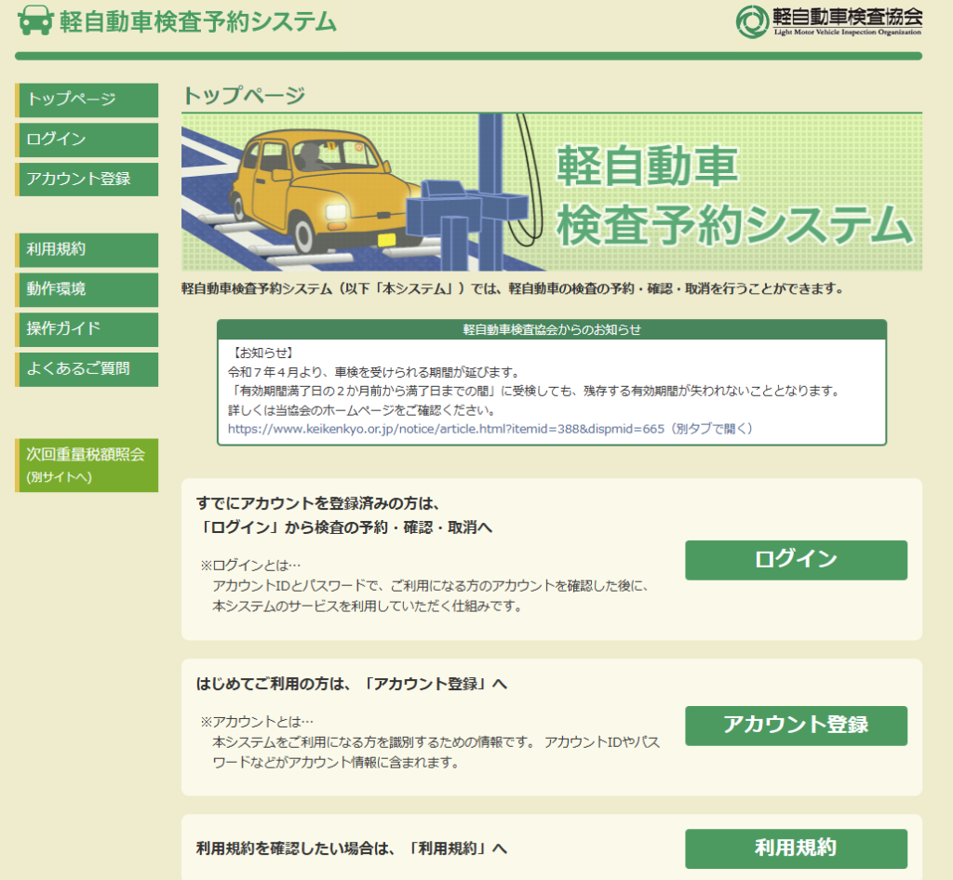Click the トップページ page heading
953x880 pixels.
tap(243, 95)
